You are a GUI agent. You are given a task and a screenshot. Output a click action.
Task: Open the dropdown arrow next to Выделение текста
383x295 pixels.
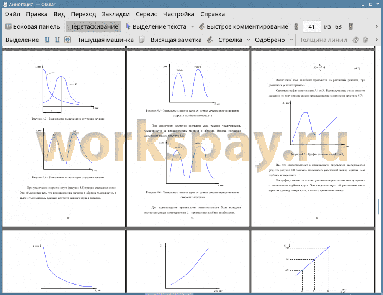click(x=193, y=26)
